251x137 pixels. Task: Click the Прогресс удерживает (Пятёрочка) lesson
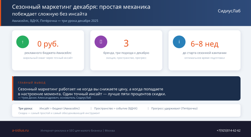coord(174,109)
